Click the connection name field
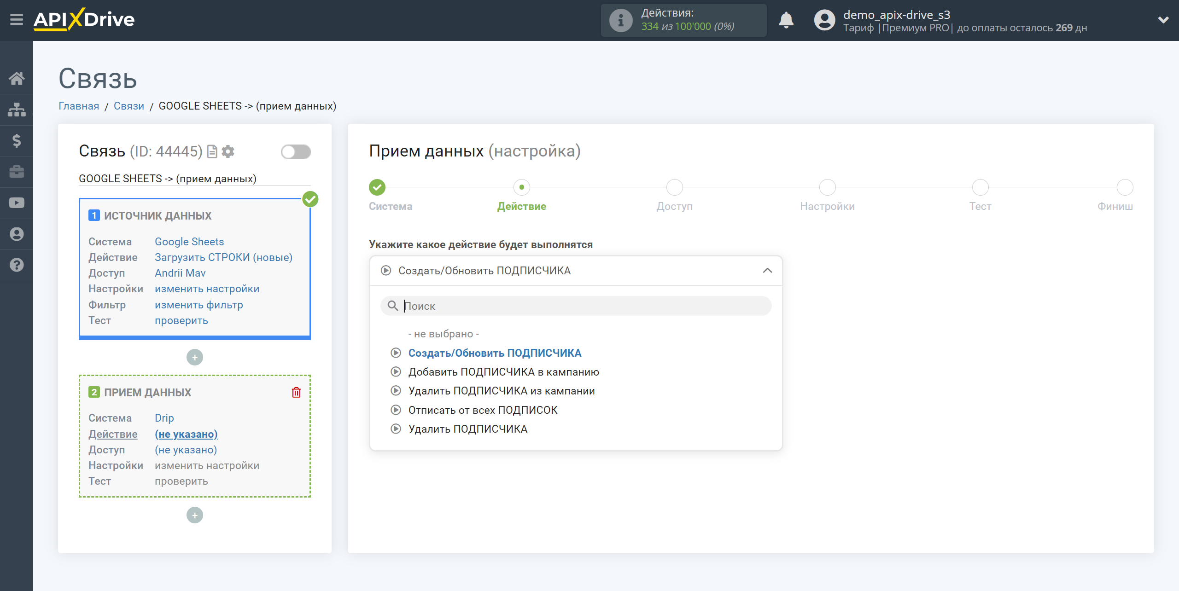 point(195,179)
